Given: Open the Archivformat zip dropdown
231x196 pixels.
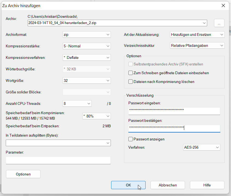Looking at the screenshot, I should coord(86,35).
